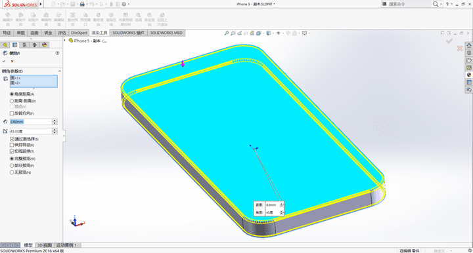Open dropdown arrow next to Options gear
The width and height of the screenshot is (473, 253).
point(129,4)
